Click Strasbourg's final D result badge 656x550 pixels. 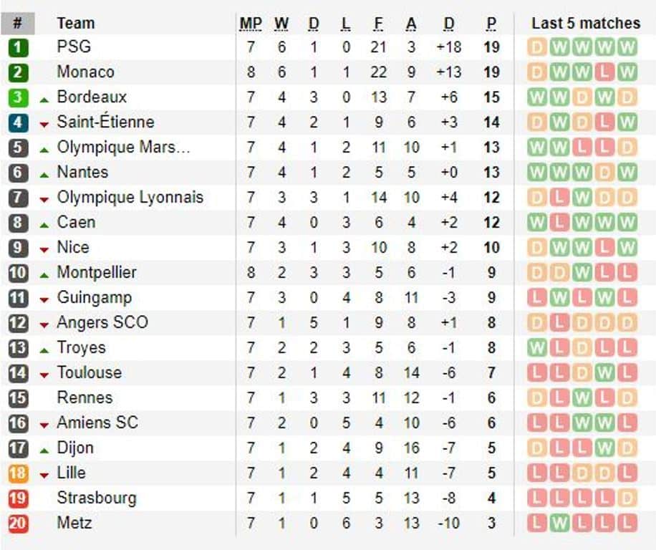(627, 498)
